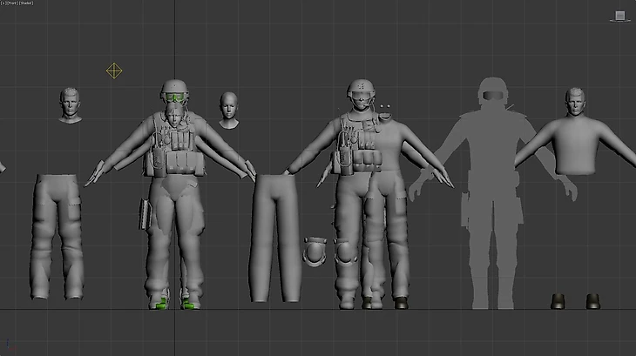The width and height of the screenshot is (636, 356).
Task: Select the floating bald head model
Action: tap(229, 109)
